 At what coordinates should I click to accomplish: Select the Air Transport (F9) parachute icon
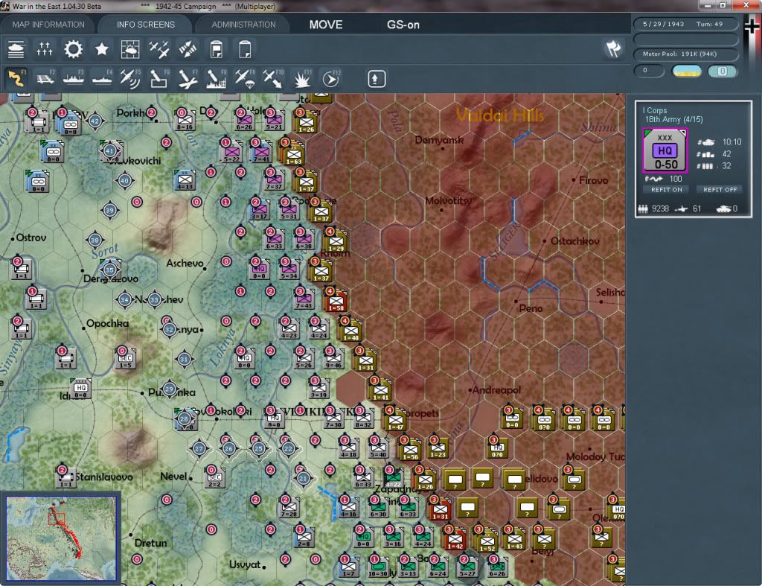click(244, 78)
